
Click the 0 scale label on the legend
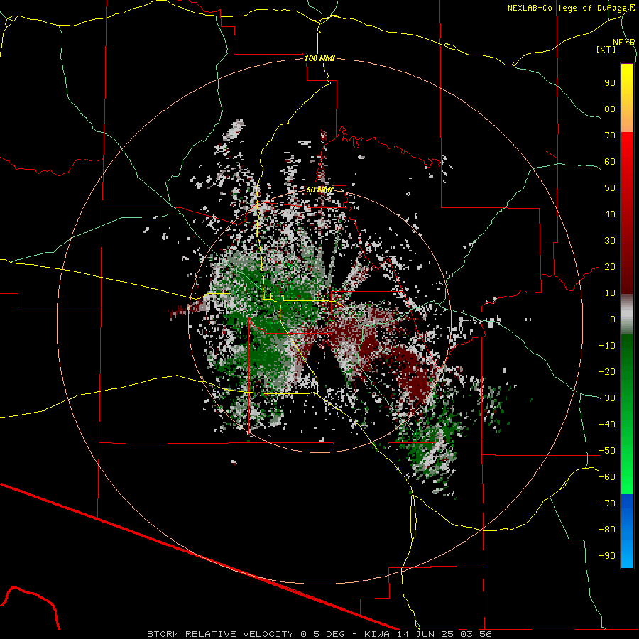click(x=613, y=319)
